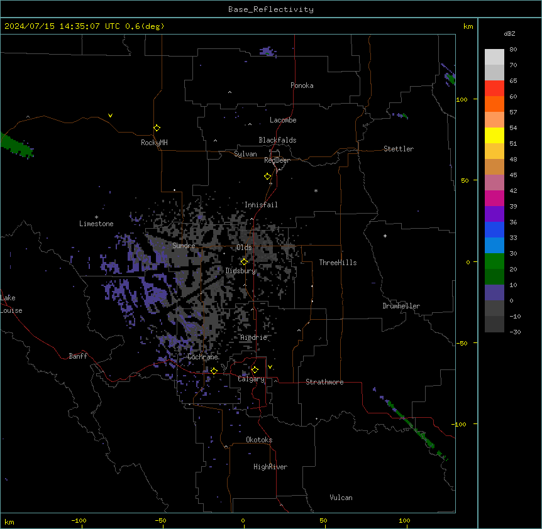This screenshot has width=542, height=529.
Task: Click the Drumheller label
Action: (401, 306)
